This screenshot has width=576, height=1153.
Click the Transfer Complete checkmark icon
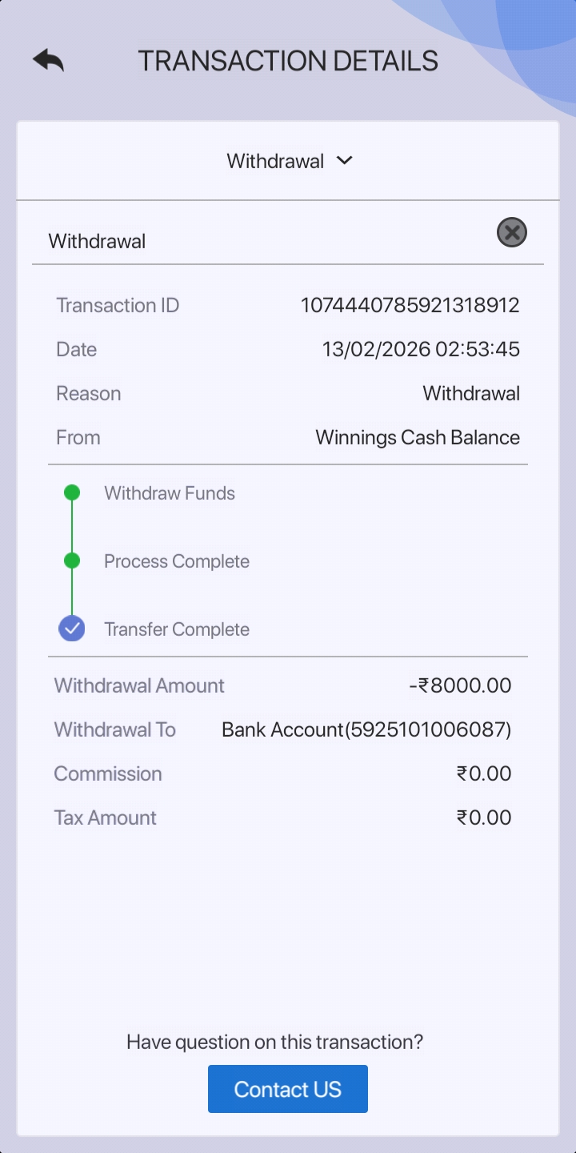point(72,629)
